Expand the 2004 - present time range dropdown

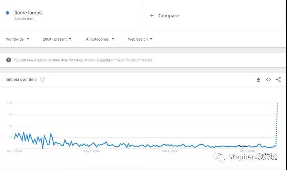(x=57, y=39)
